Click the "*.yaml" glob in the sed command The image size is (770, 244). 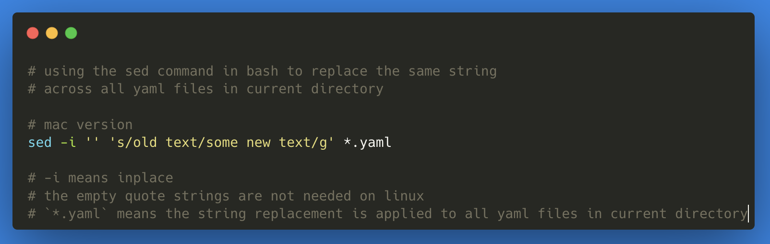pyautogui.click(x=367, y=143)
